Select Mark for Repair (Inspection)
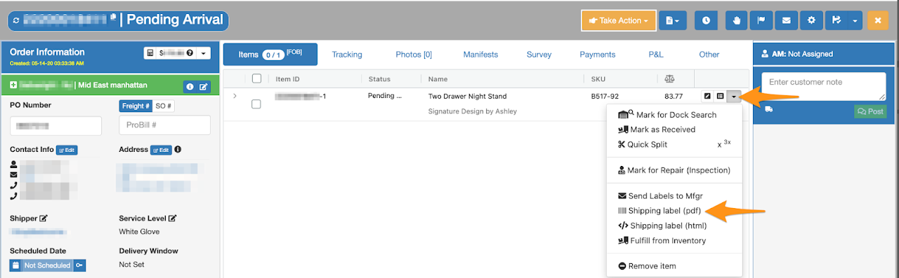899x278 pixels. coord(674,170)
